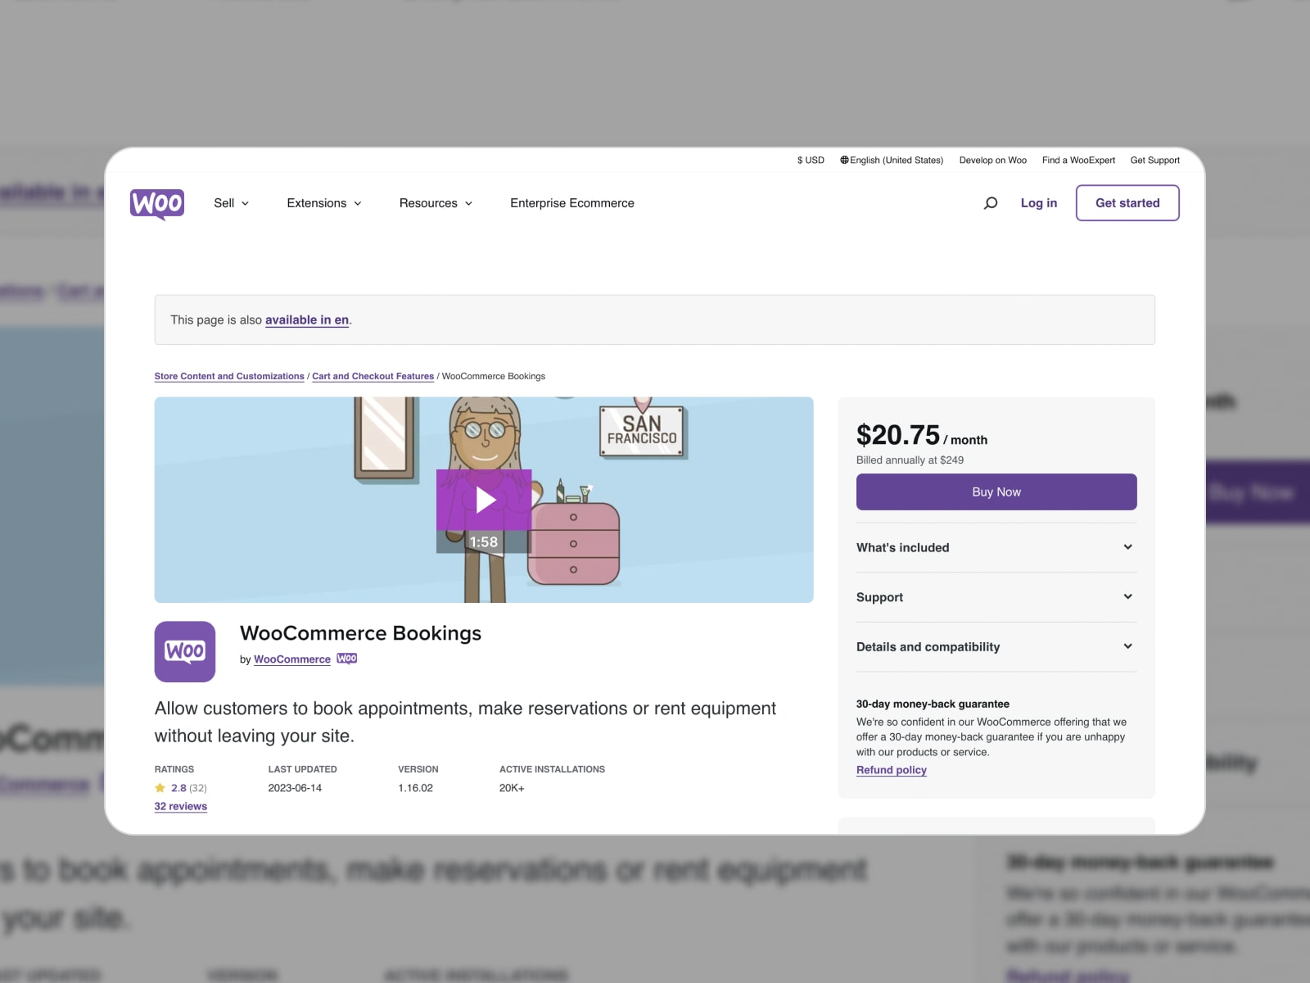Click the WooCommerce Bookings product title
The image size is (1310, 983).
(360, 633)
